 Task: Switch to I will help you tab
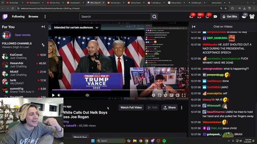tap(156, 3)
